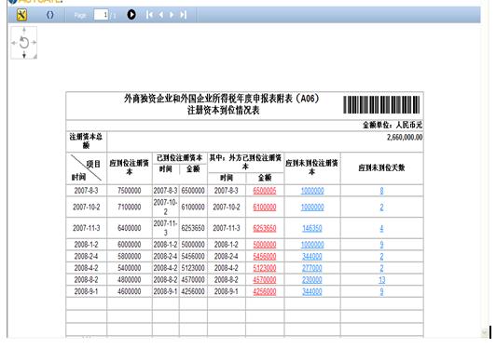The height and width of the screenshot is (348, 496).
Task: Click the pan down arrow in navigator
Action: coord(24,55)
